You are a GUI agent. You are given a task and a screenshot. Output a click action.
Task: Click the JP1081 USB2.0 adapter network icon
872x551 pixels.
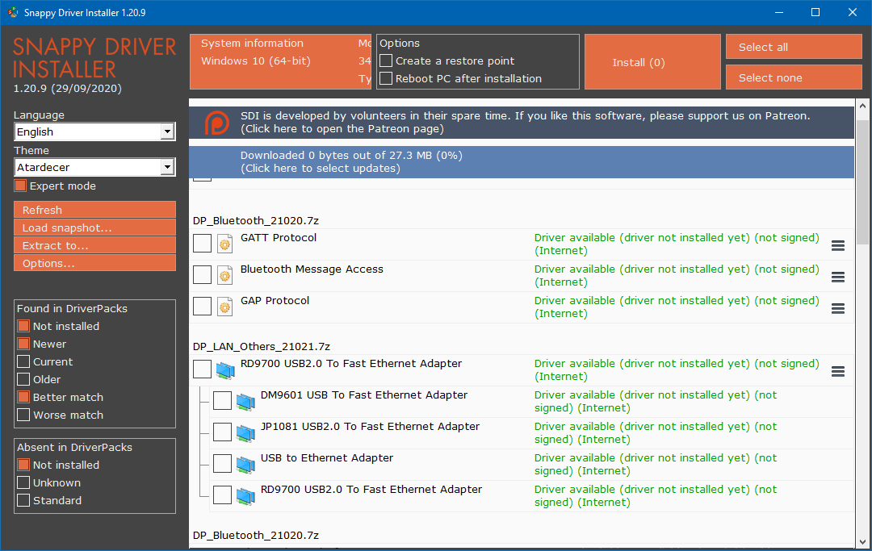point(245,432)
